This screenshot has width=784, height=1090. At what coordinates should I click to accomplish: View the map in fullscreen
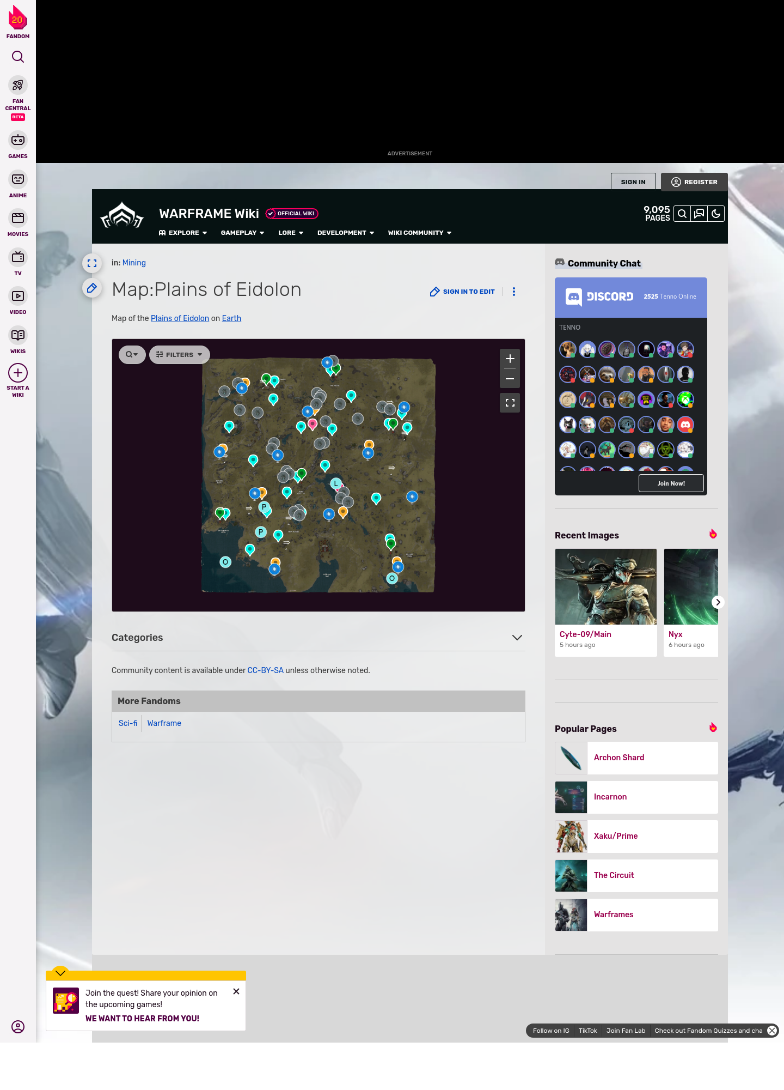(x=510, y=403)
